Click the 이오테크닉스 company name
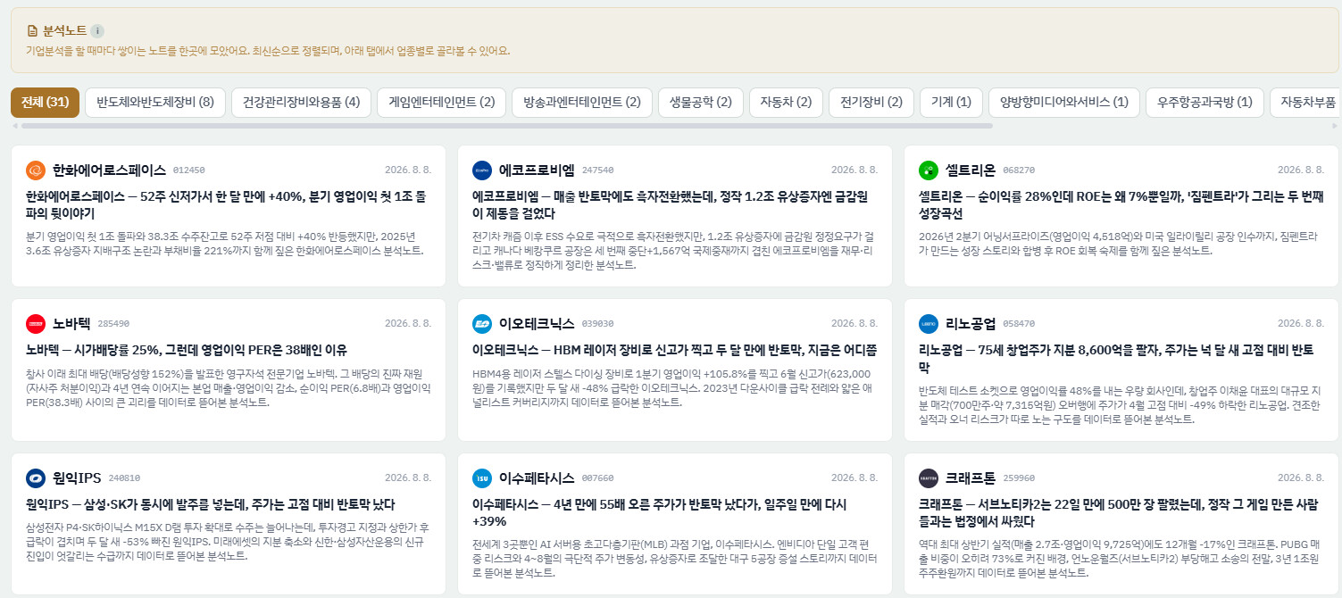The image size is (1342, 598). (x=537, y=324)
